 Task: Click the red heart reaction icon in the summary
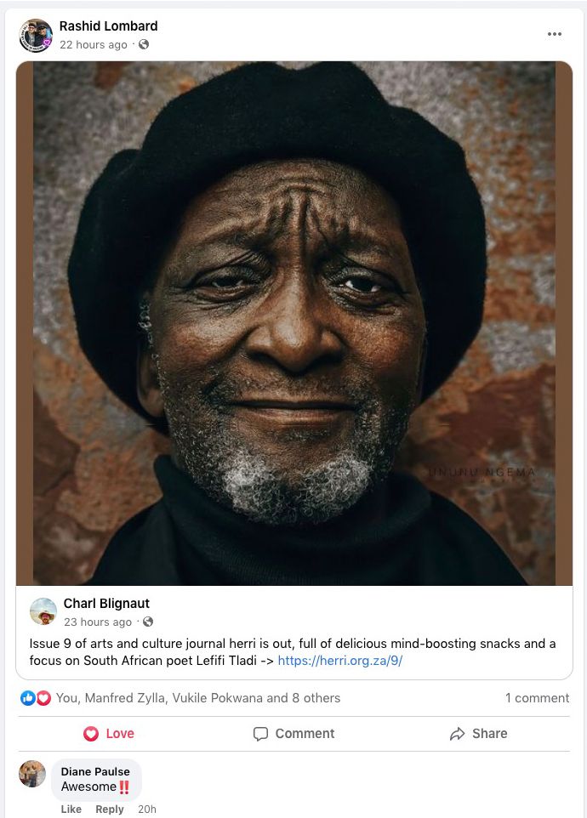click(x=43, y=698)
